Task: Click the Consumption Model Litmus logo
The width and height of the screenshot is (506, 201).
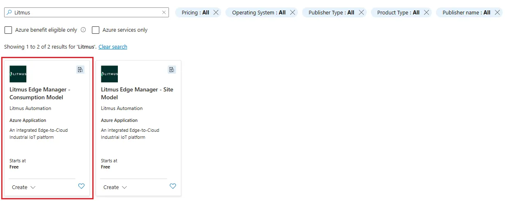Action: pos(18,74)
